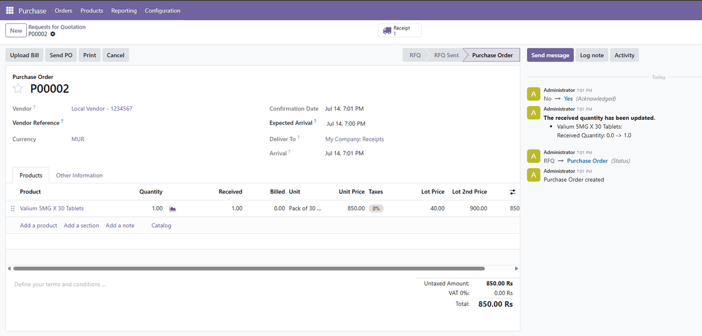Image resolution: width=702 pixels, height=336 pixels.
Task: Click Purchase Order link in status log
Action: [587, 161]
